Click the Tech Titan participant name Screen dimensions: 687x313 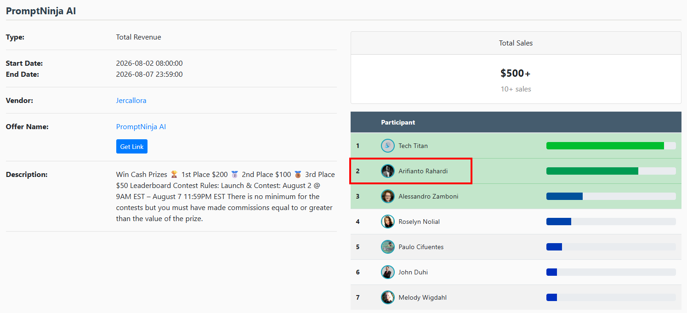(413, 146)
